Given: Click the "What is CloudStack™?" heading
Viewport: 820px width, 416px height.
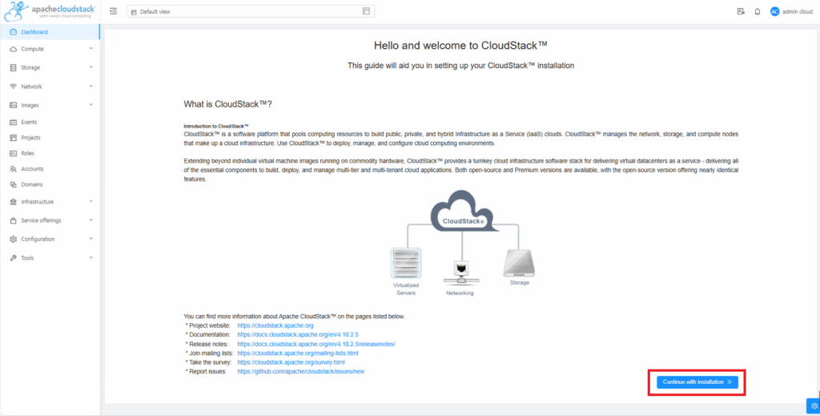Looking at the screenshot, I should tap(227, 104).
